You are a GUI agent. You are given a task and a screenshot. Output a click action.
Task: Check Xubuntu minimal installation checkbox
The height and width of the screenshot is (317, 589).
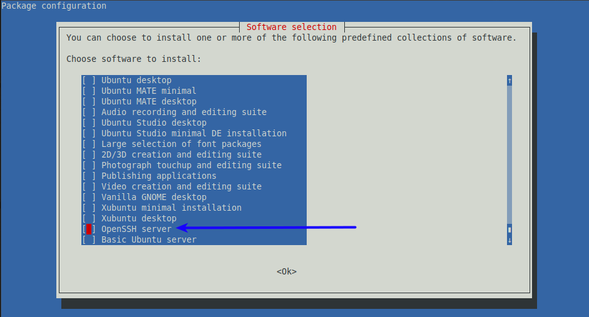point(89,208)
